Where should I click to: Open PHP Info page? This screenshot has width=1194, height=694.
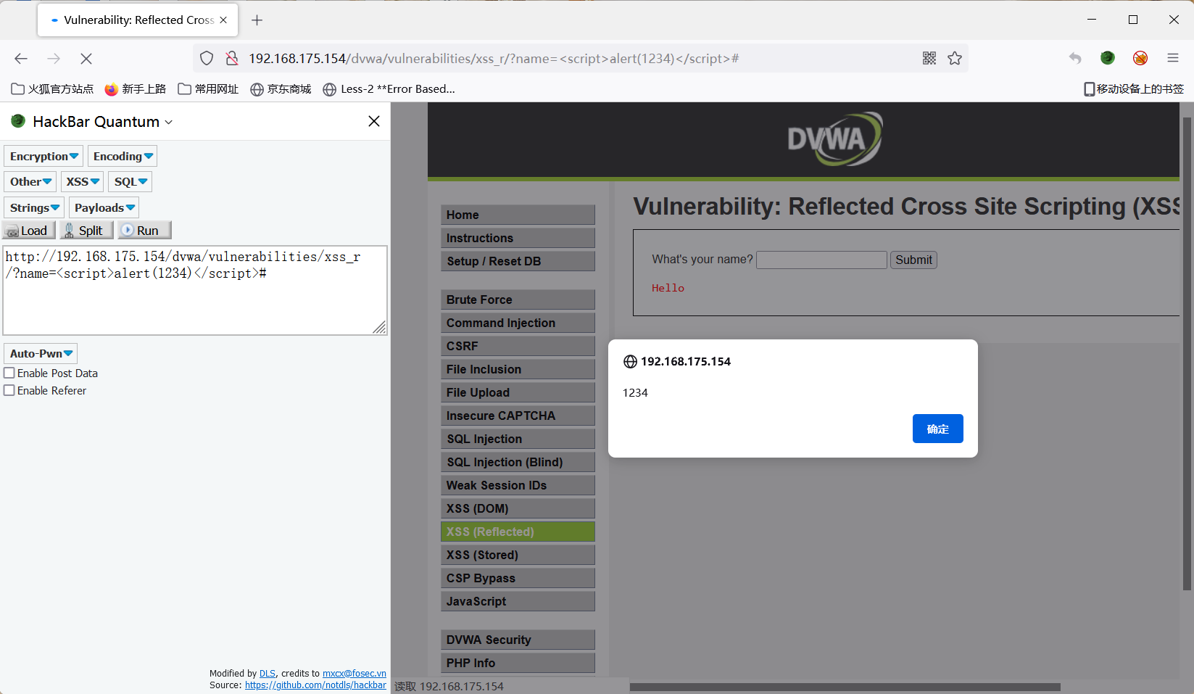[x=518, y=663]
